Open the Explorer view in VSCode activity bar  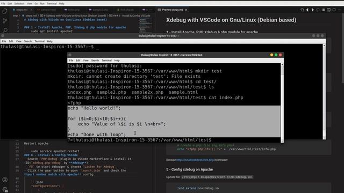click(5, 11)
